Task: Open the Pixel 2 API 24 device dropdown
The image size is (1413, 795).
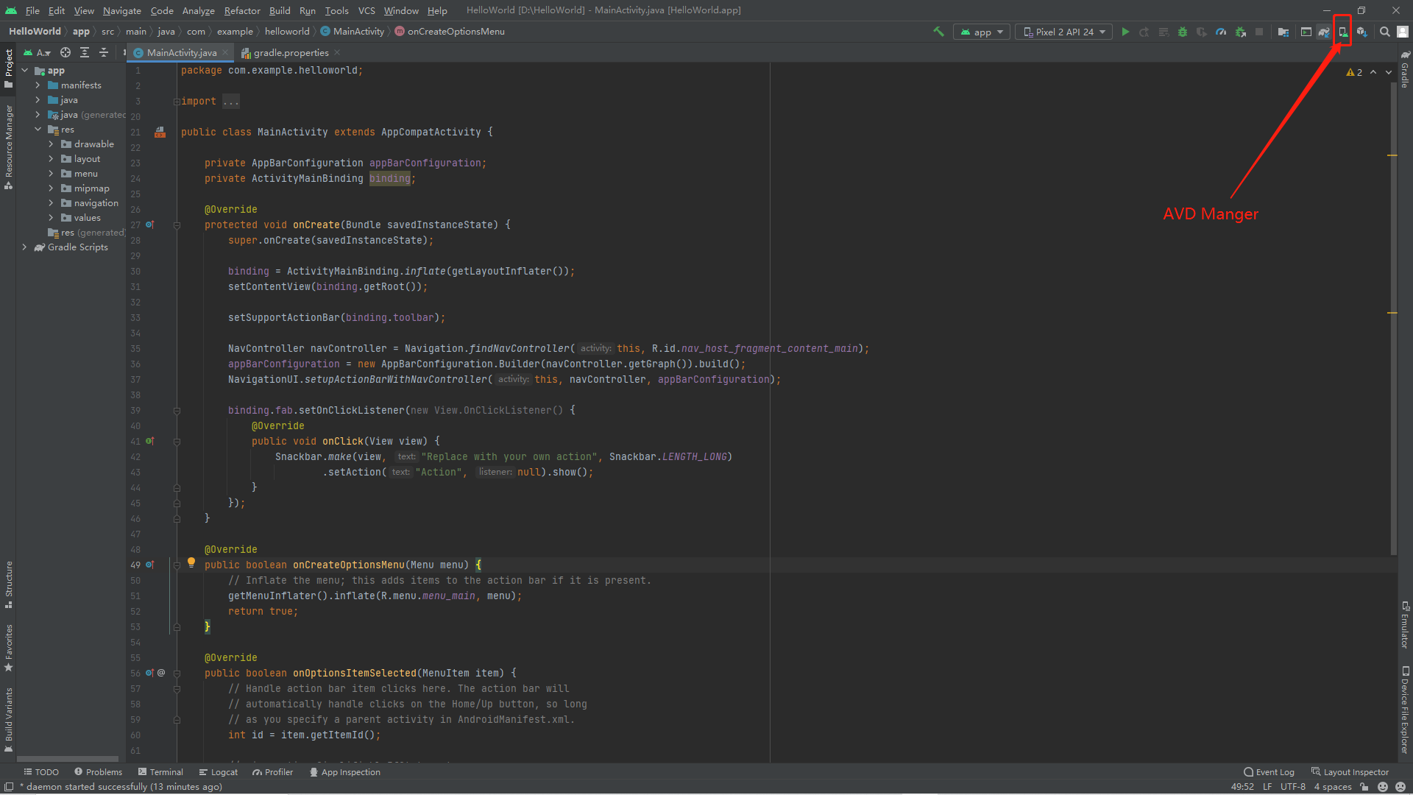Action: 1063,32
